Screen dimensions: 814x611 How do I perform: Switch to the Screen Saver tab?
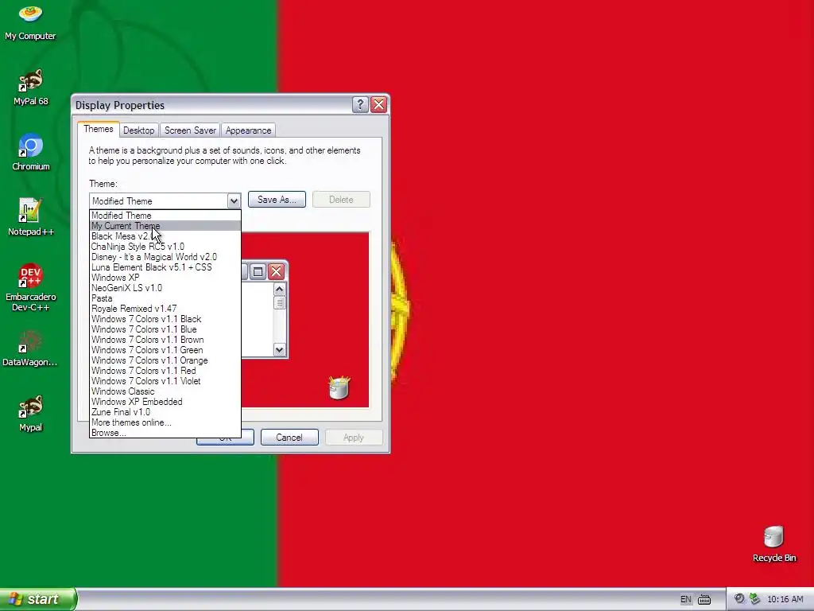point(190,130)
